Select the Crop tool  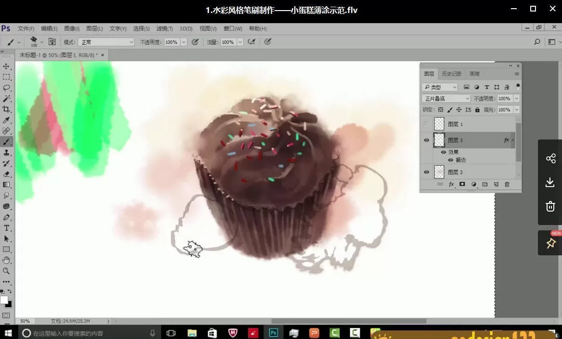click(7, 109)
